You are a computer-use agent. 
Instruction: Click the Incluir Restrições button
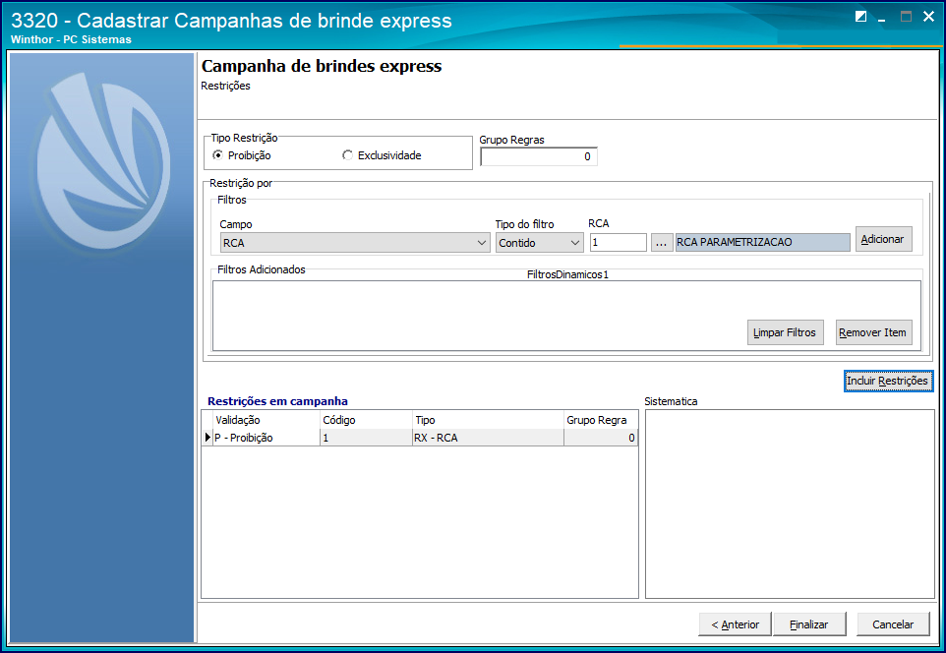888,381
